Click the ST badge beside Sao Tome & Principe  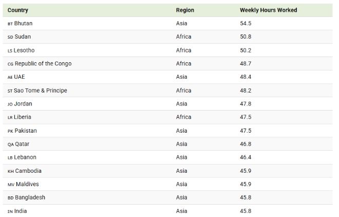pos(10,91)
